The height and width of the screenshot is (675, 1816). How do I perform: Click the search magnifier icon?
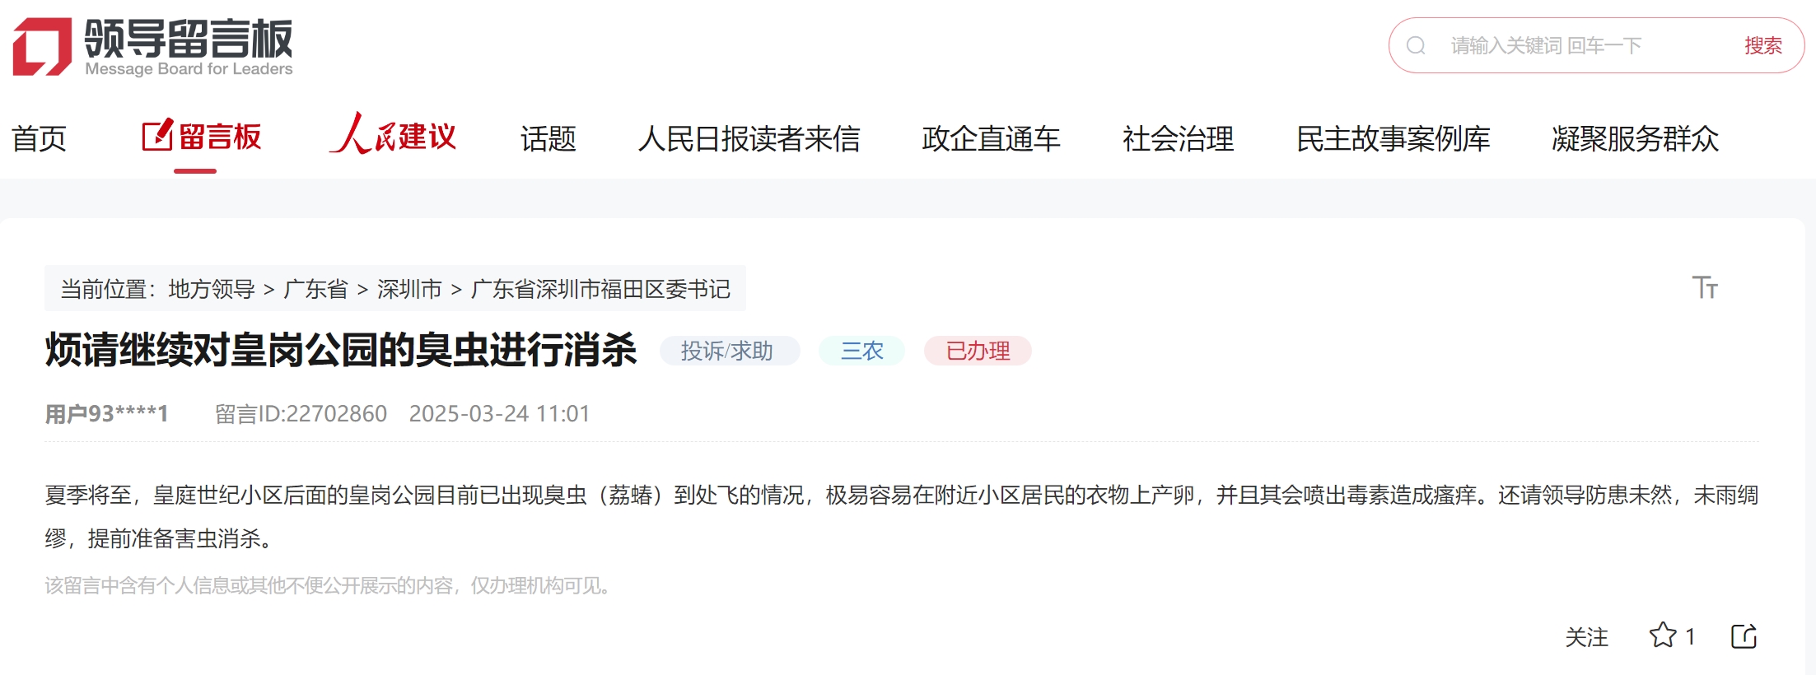pos(1416,45)
